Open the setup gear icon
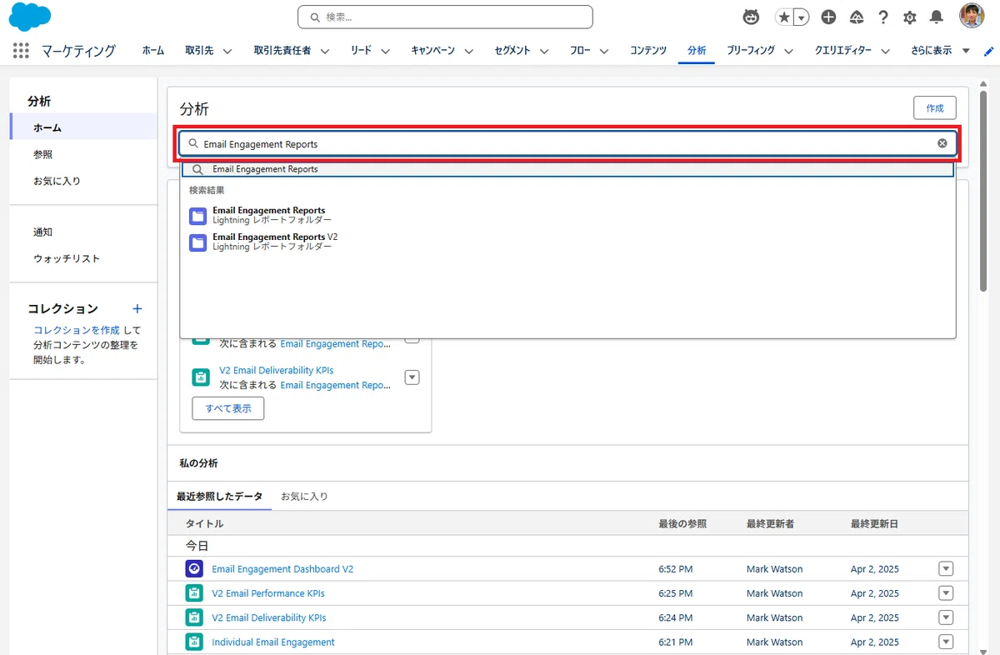 pos(909,17)
